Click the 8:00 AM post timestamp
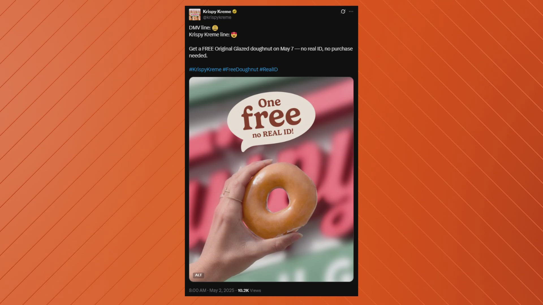The image size is (543, 305). click(197, 290)
